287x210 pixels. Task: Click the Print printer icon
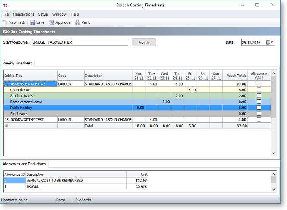coord(78,22)
